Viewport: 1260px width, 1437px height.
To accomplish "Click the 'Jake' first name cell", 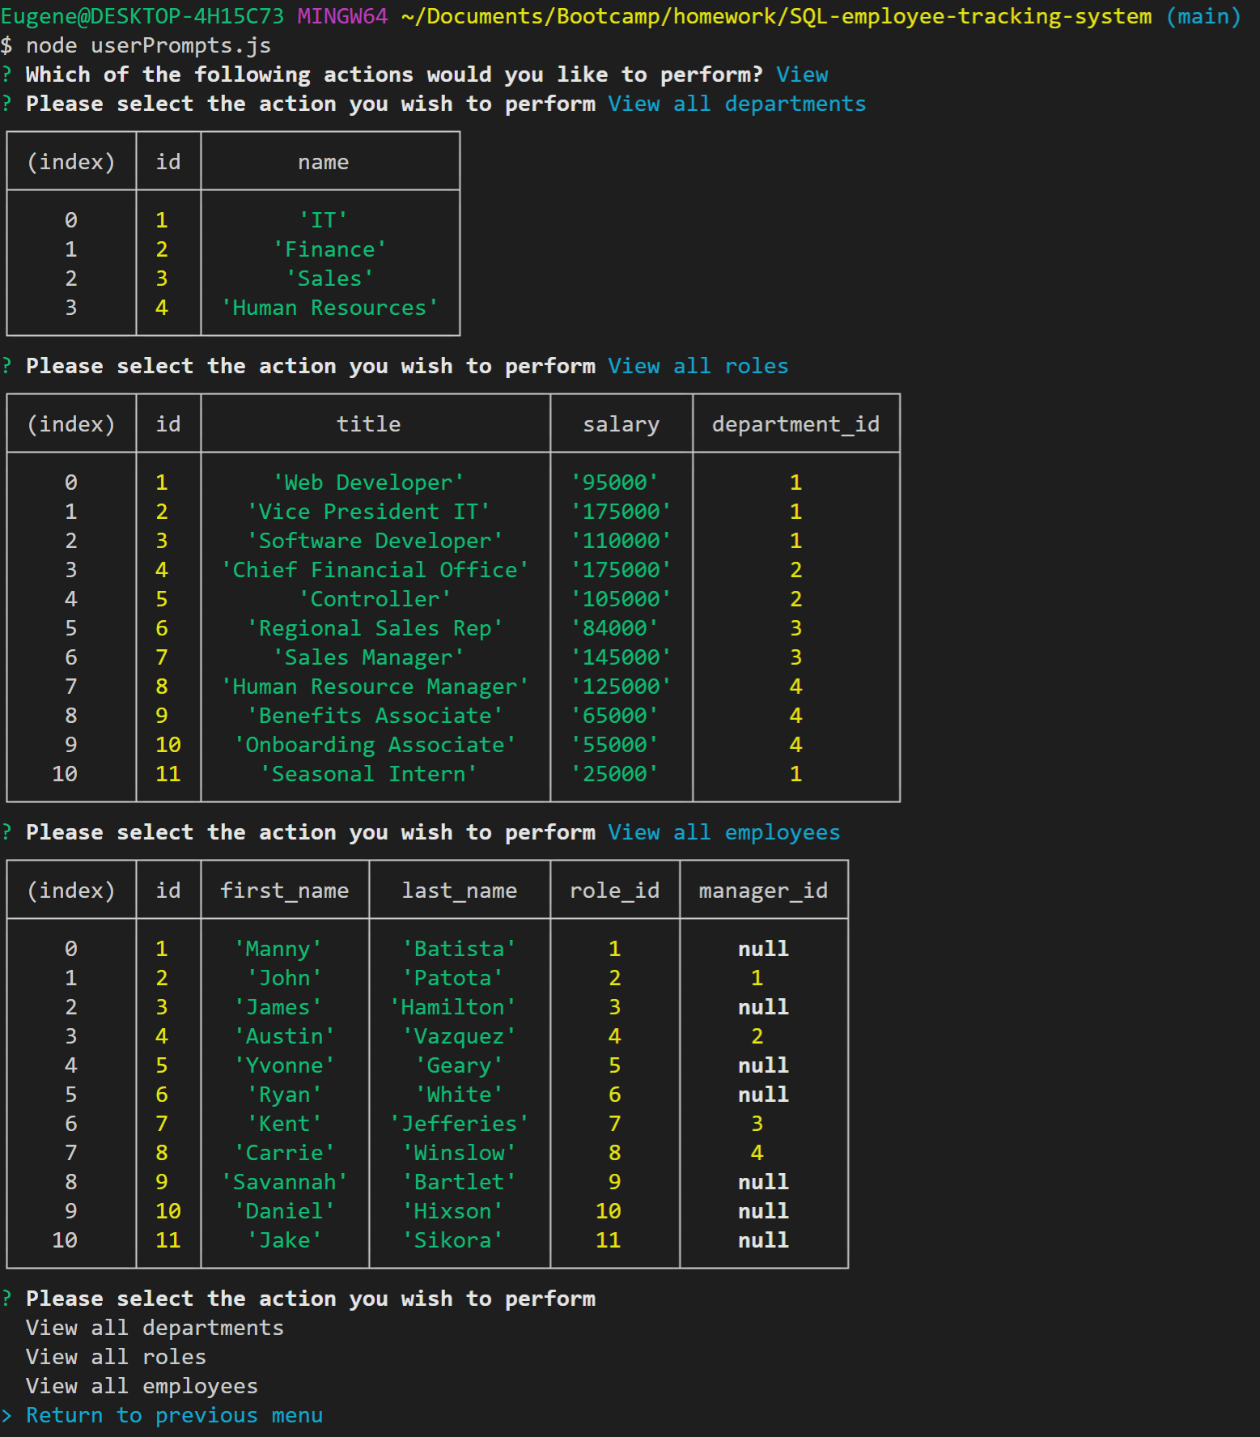I will point(284,1240).
